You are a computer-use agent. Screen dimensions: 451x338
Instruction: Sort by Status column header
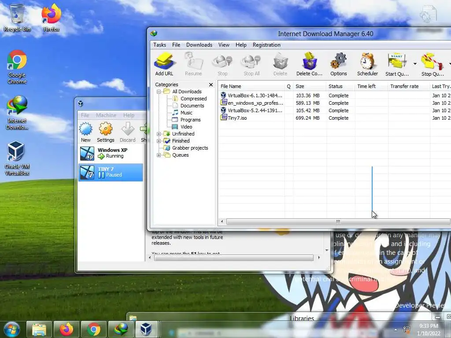[340, 86]
